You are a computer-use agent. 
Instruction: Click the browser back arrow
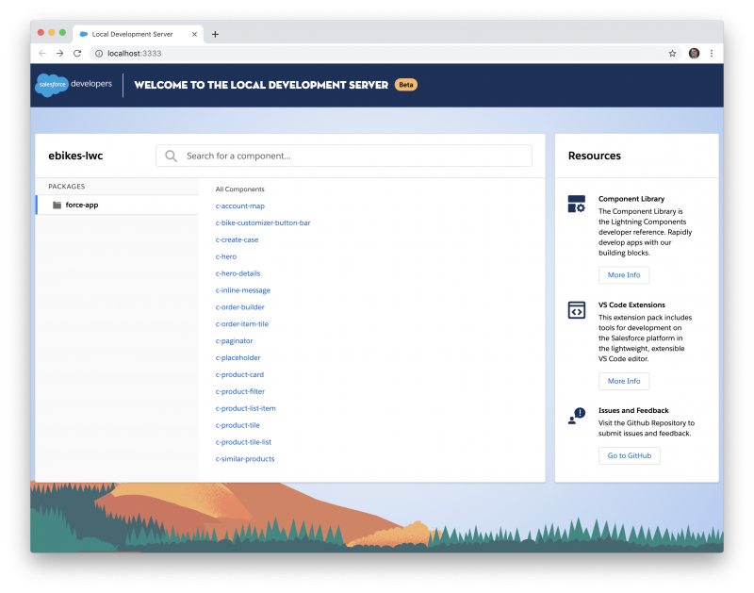(x=42, y=54)
